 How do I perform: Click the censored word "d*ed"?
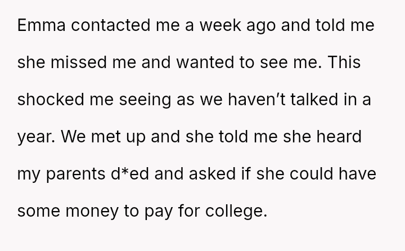(x=130, y=173)
